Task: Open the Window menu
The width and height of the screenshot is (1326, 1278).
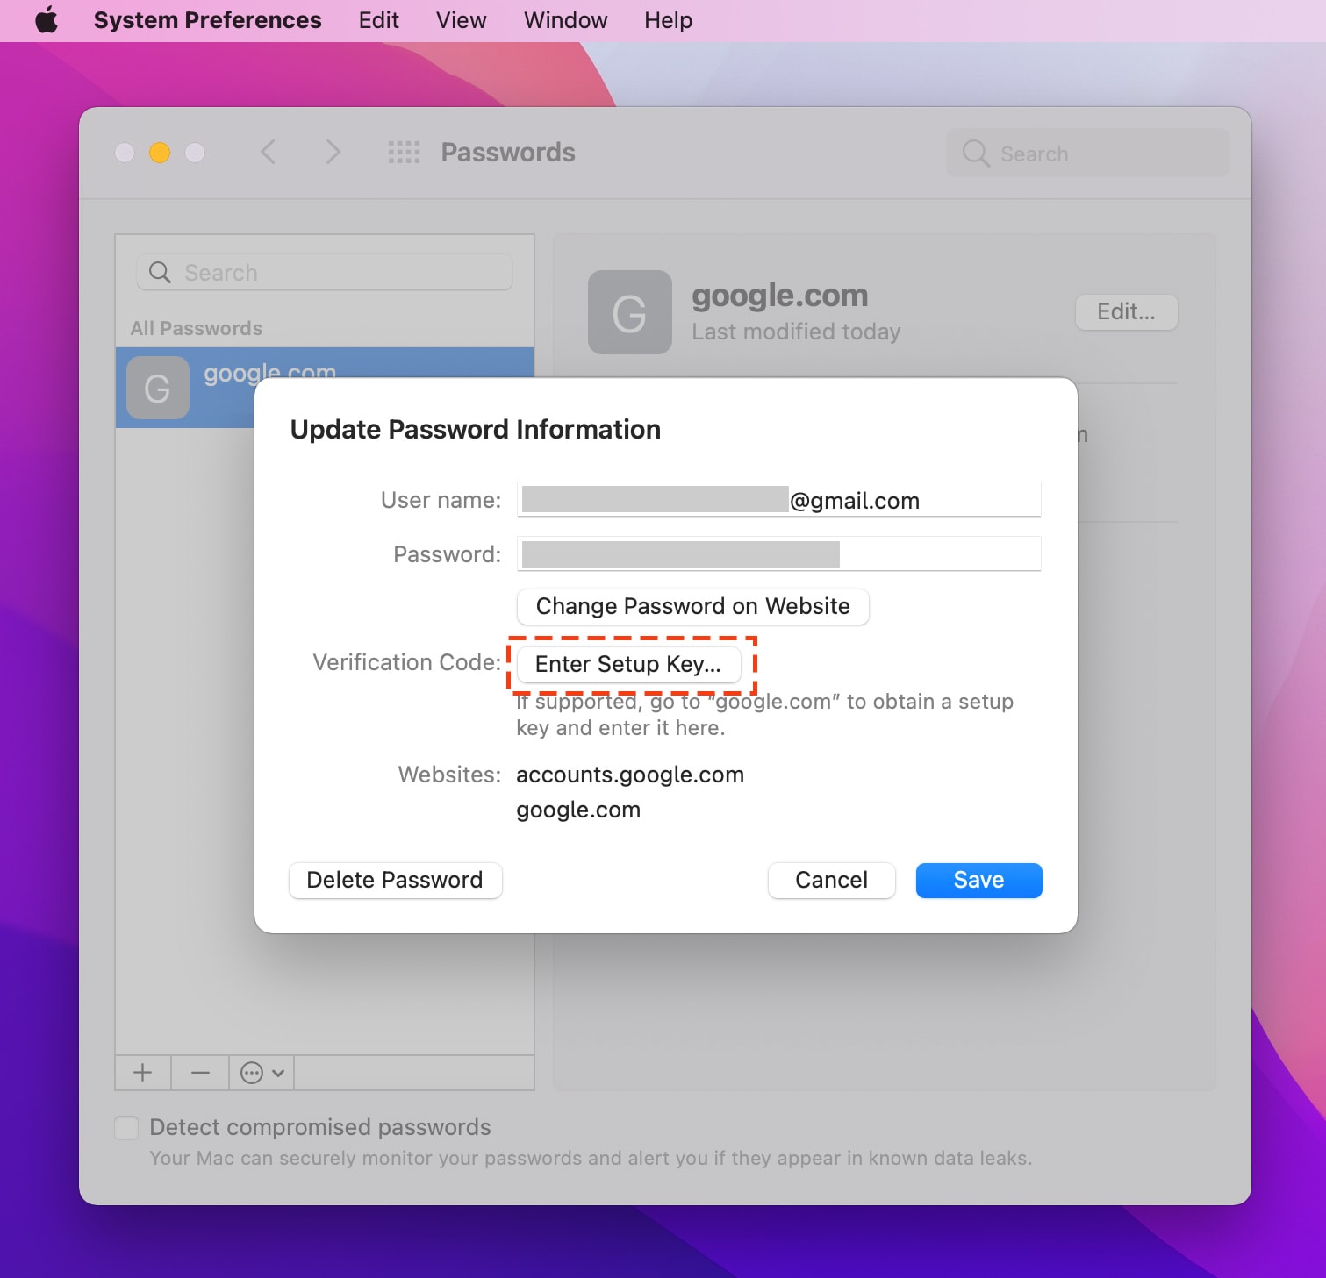Action: click(564, 19)
